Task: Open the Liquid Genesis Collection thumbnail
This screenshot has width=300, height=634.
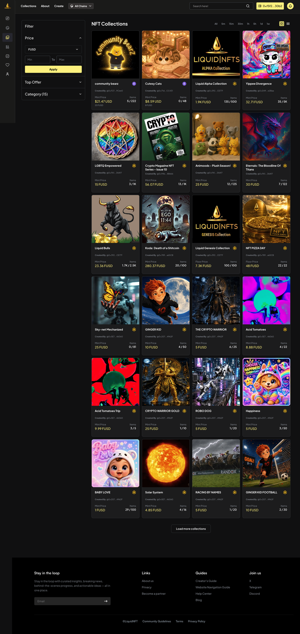Action: (x=216, y=219)
